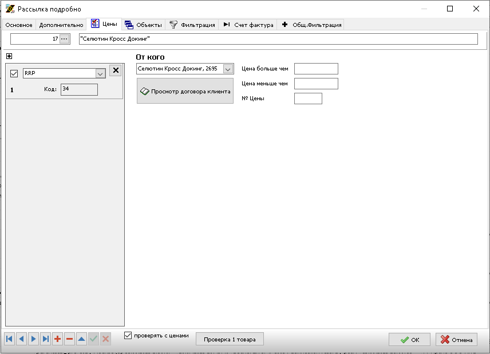490x354 pixels.
Task: Go to previous record arrow
Action: pos(21,339)
